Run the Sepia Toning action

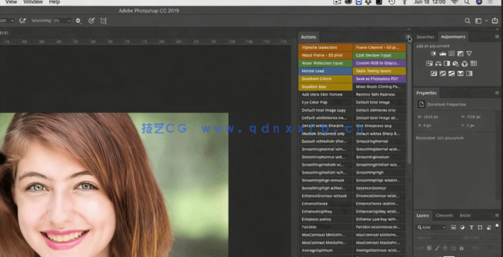coord(379,71)
